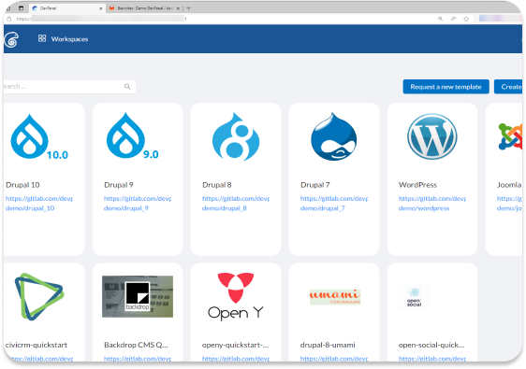Open the open-social GitLab link
Viewport: 526px width, 369px height.
(x=432, y=359)
